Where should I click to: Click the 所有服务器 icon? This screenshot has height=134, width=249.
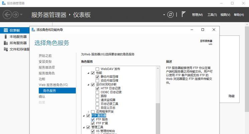[x=6, y=43]
